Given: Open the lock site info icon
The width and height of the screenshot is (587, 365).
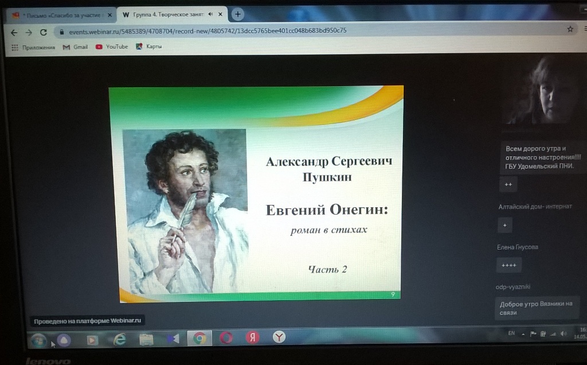Looking at the screenshot, I should point(62,32).
